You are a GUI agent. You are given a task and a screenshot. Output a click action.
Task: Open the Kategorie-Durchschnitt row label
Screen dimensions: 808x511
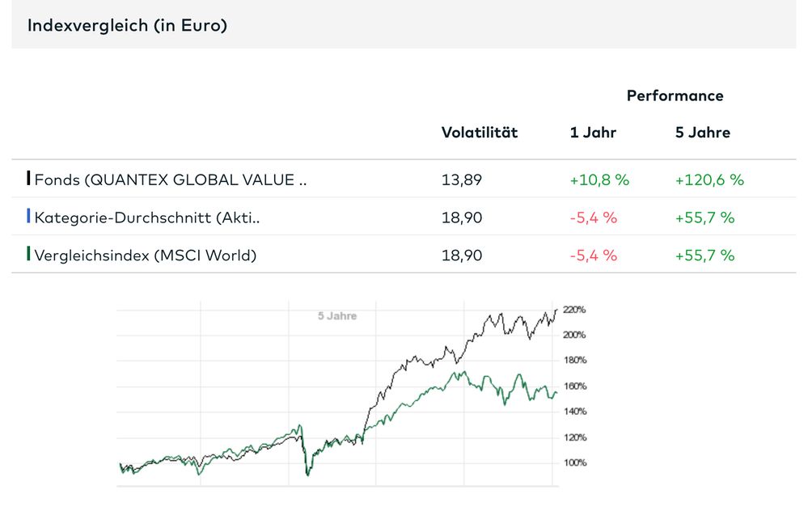click(147, 217)
